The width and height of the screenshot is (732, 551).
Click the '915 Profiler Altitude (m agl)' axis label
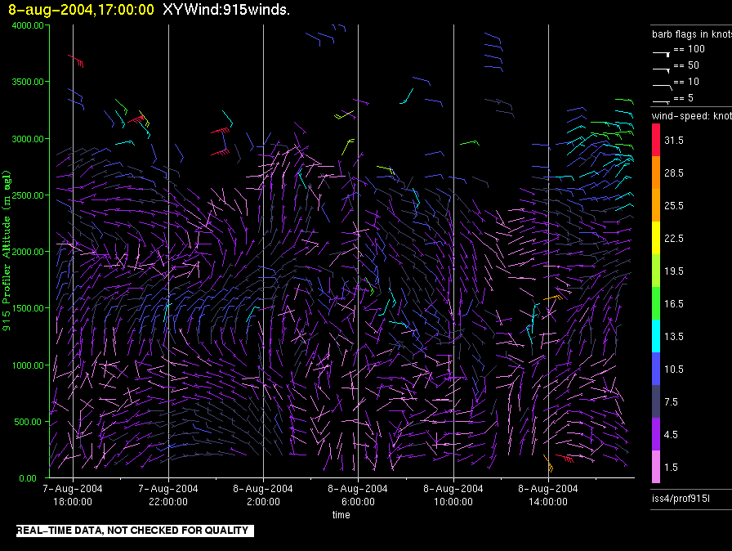[x=7, y=251]
